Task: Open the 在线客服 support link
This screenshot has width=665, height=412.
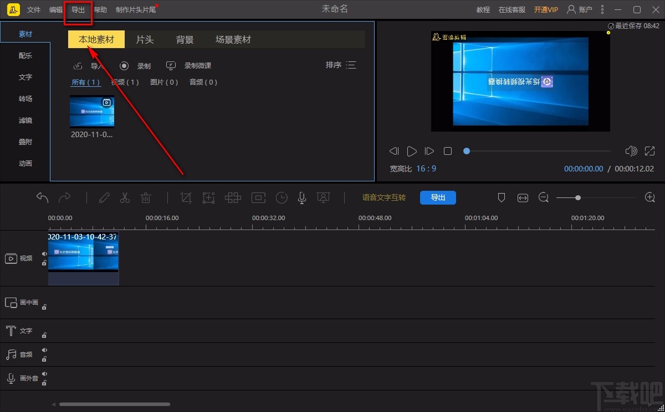Action: pos(512,10)
